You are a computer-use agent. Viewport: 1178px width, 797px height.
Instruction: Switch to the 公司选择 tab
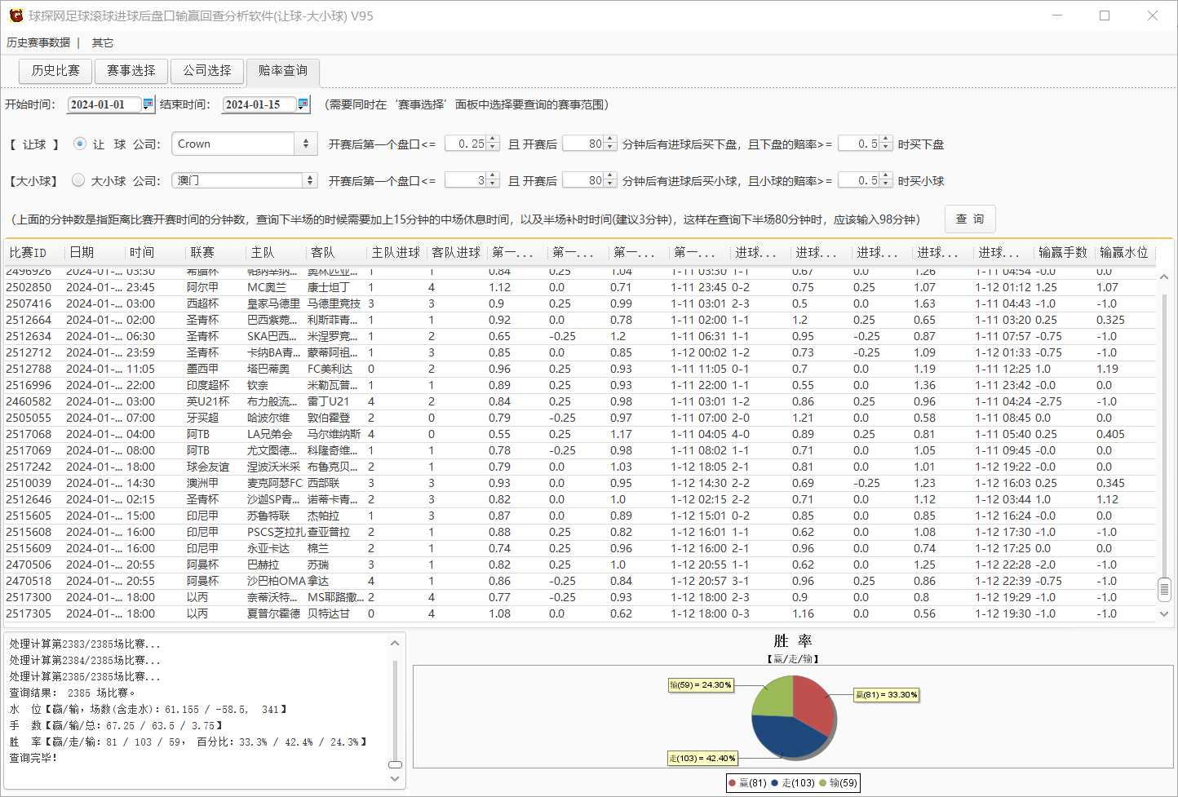pyautogui.click(x=207, y=71)
